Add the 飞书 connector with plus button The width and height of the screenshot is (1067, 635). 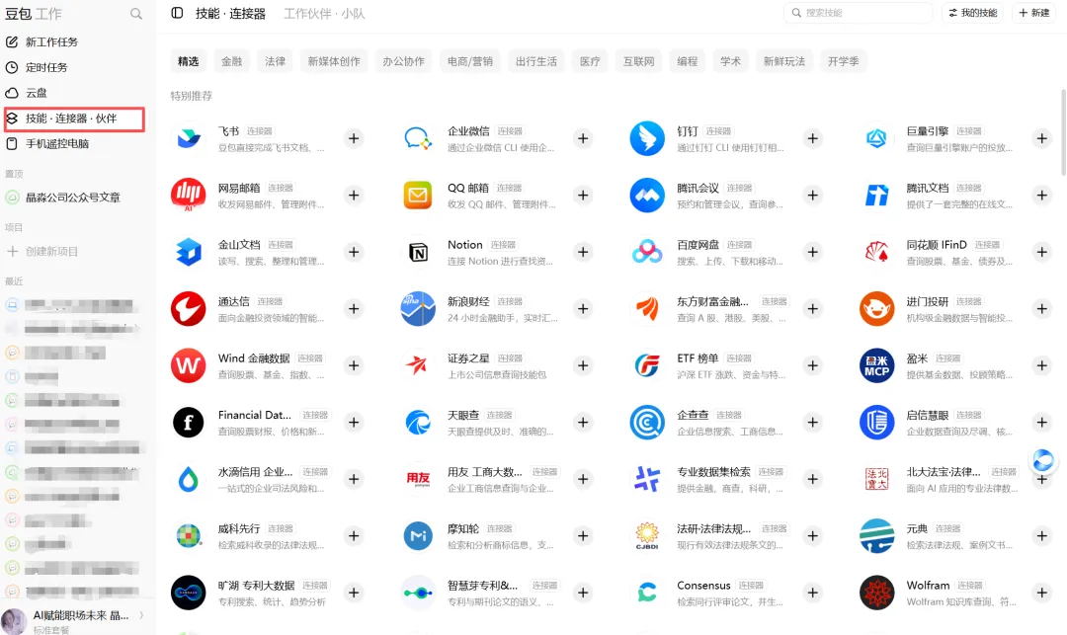click(354, 138)
